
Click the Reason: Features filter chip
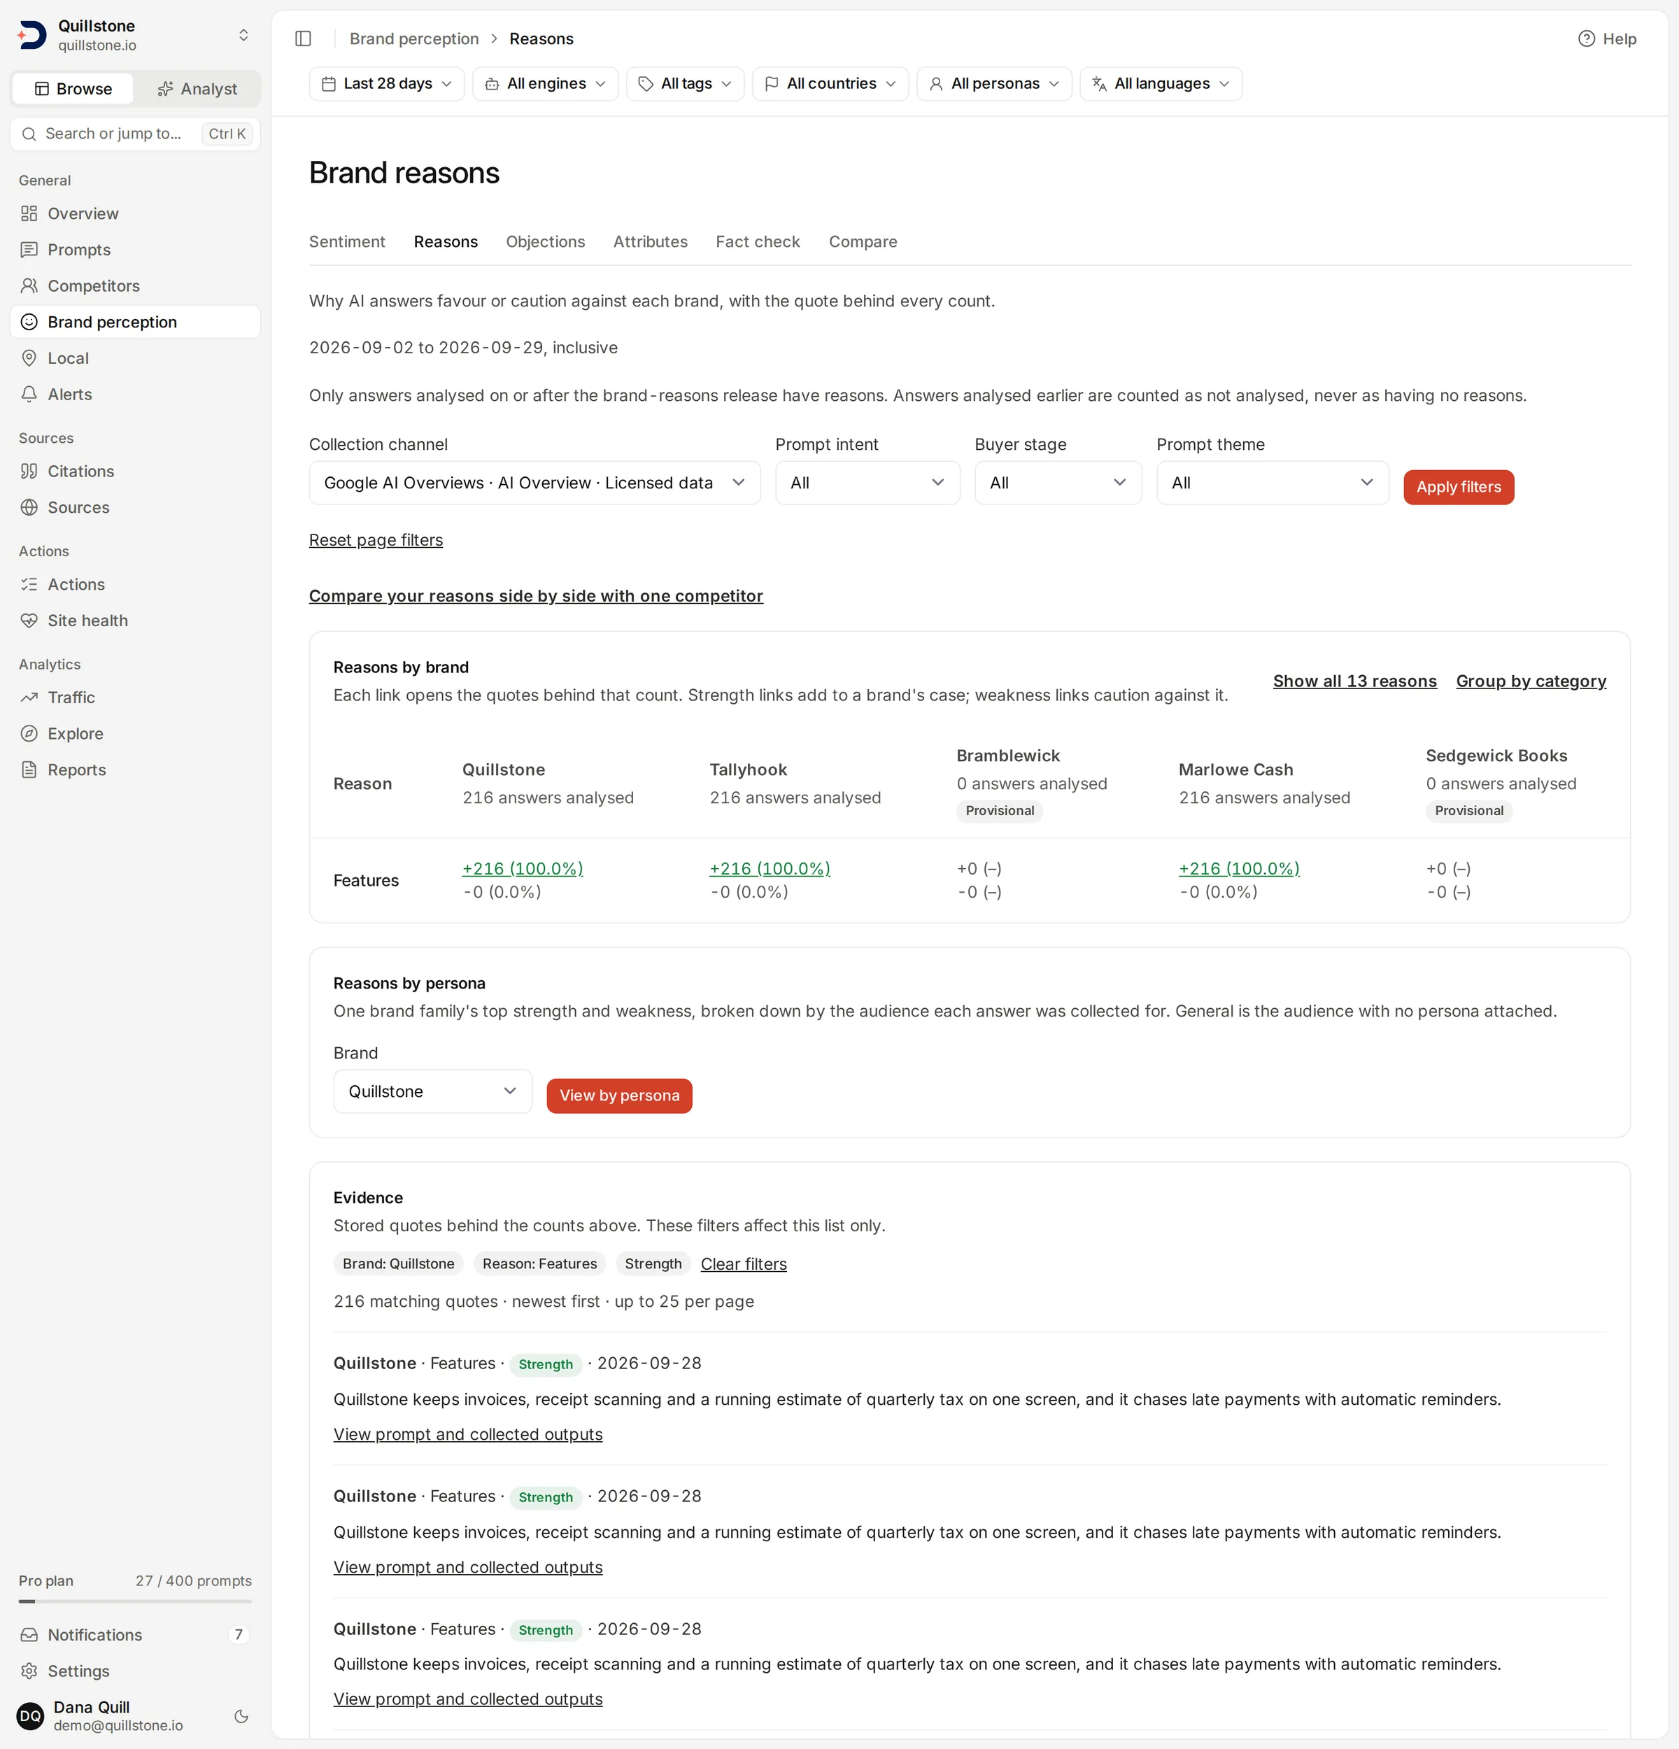(x=540, y=1263)
